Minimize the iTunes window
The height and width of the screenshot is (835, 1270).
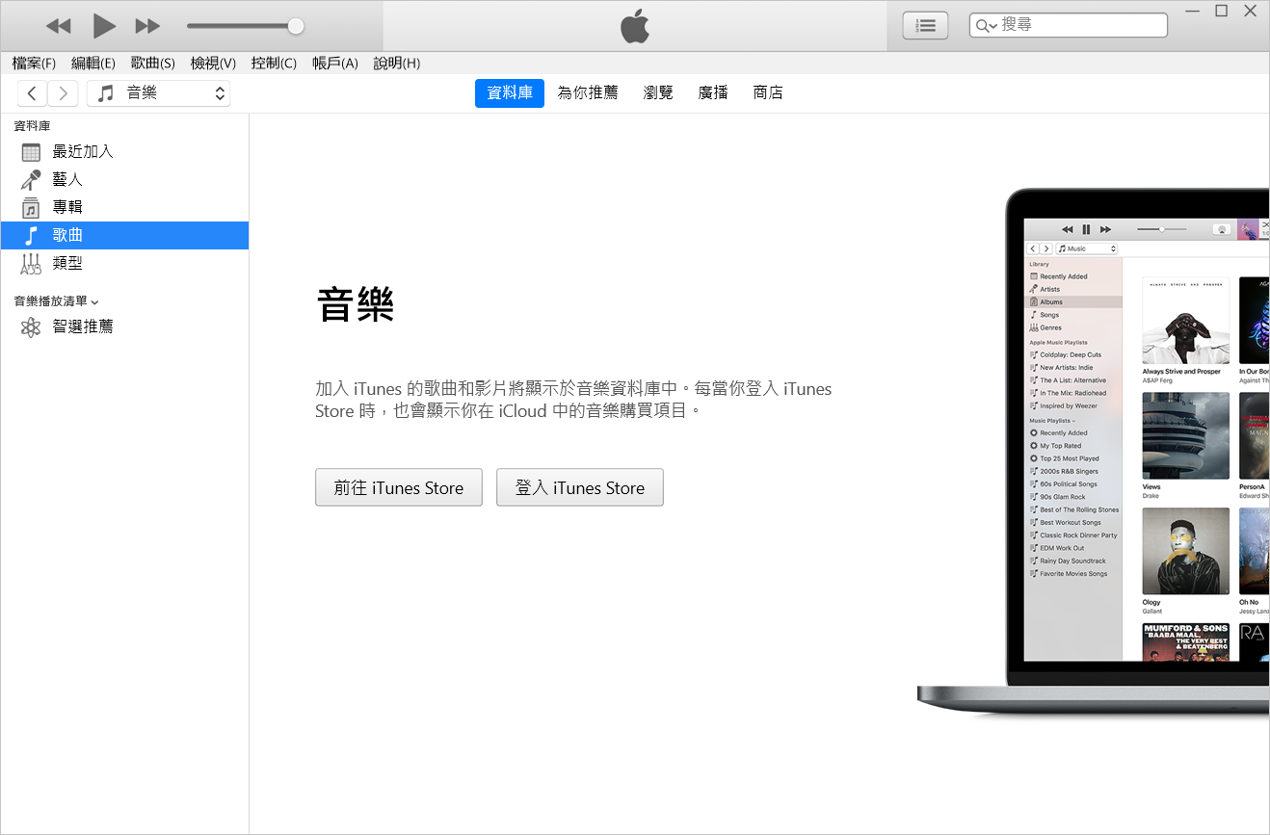click(x=1193, y=11)
